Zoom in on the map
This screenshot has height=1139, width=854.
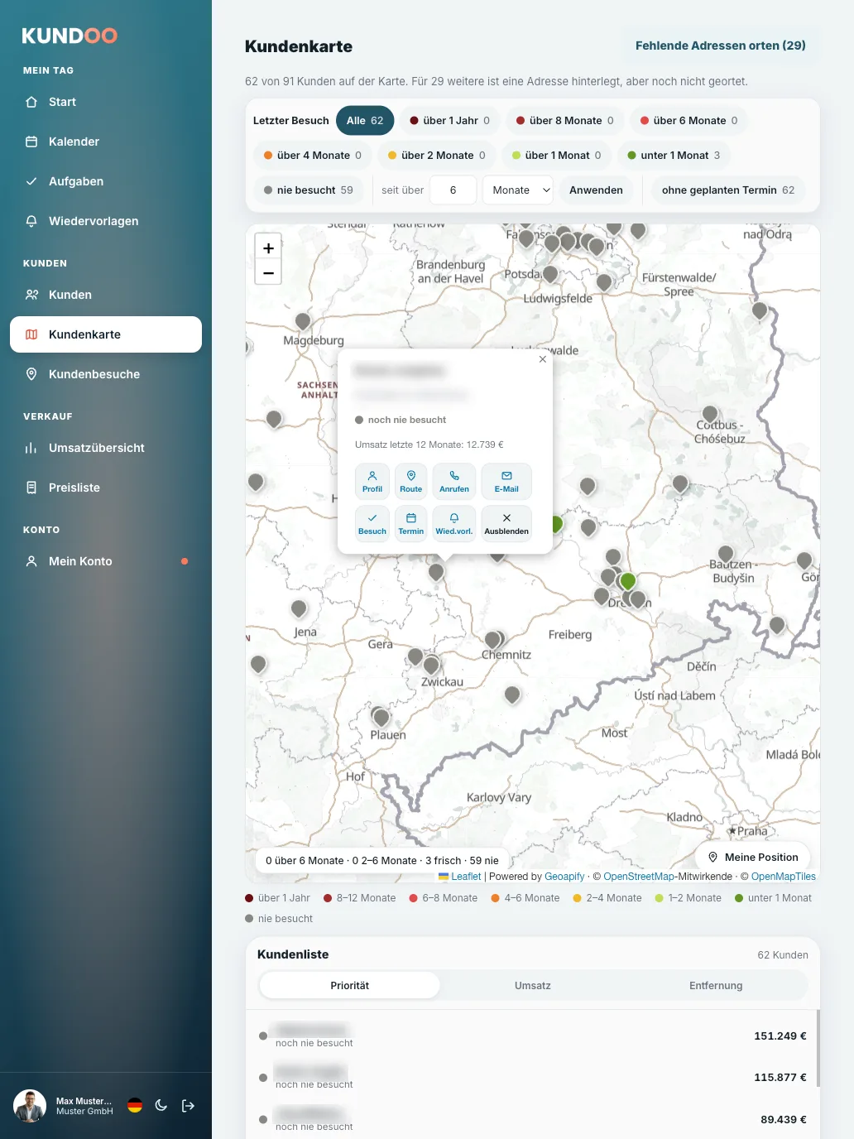[268, 248]
